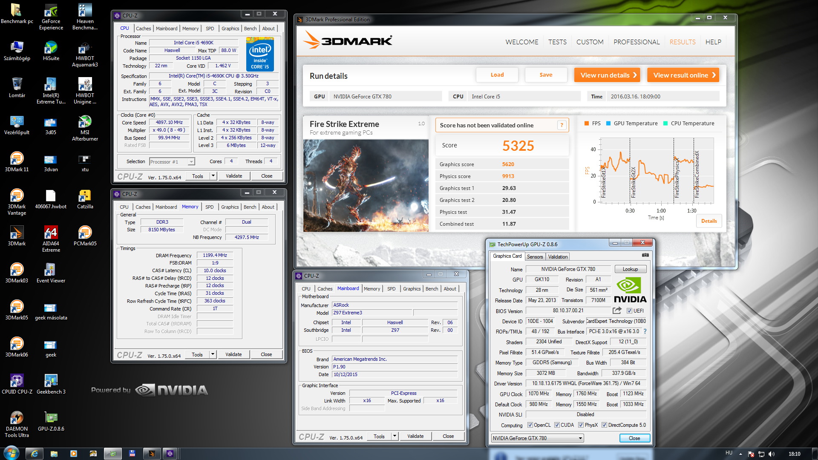
Task: Click Load button in Run details
Action: 497,75
